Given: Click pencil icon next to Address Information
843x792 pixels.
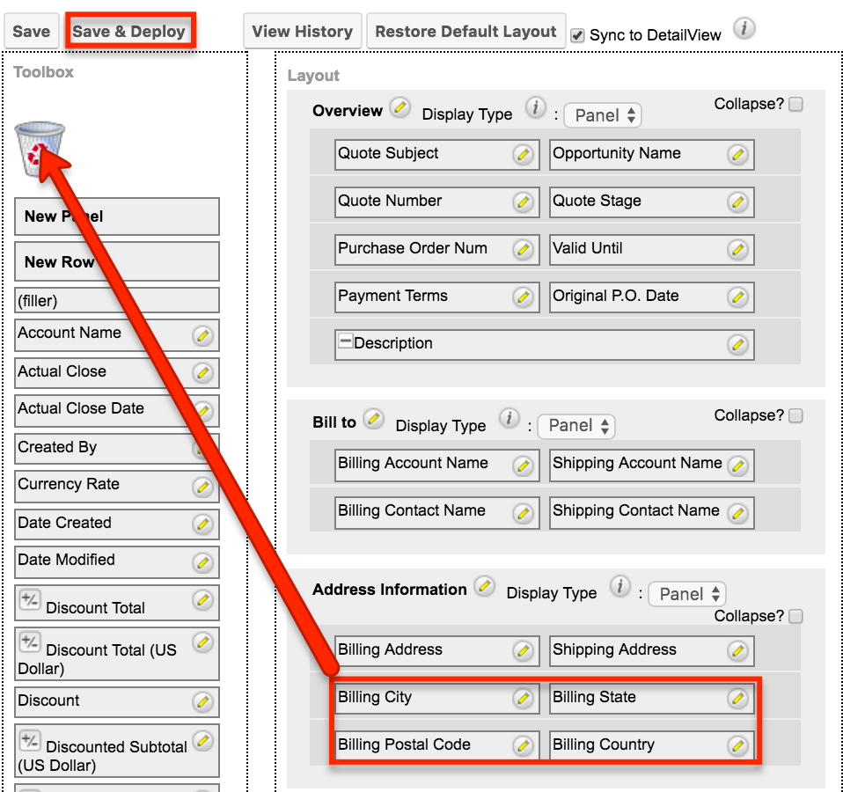Looking at the screenshot, I should pos(484,586).
